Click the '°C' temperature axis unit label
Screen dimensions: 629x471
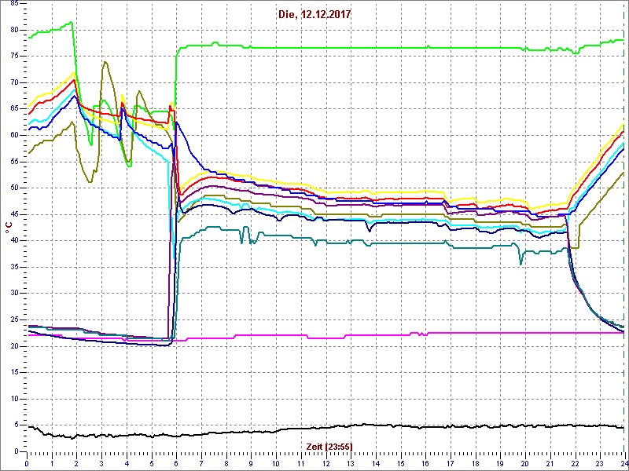click(x=9, y=228)
